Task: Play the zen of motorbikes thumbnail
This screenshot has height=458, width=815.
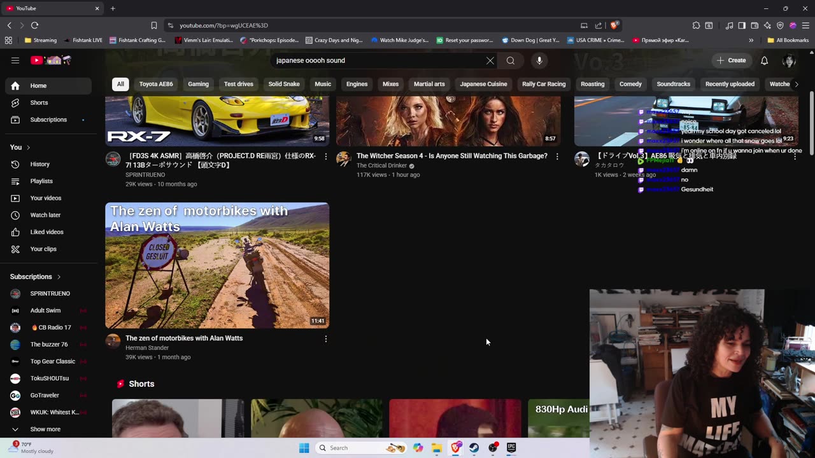Action: pos(217,265)
